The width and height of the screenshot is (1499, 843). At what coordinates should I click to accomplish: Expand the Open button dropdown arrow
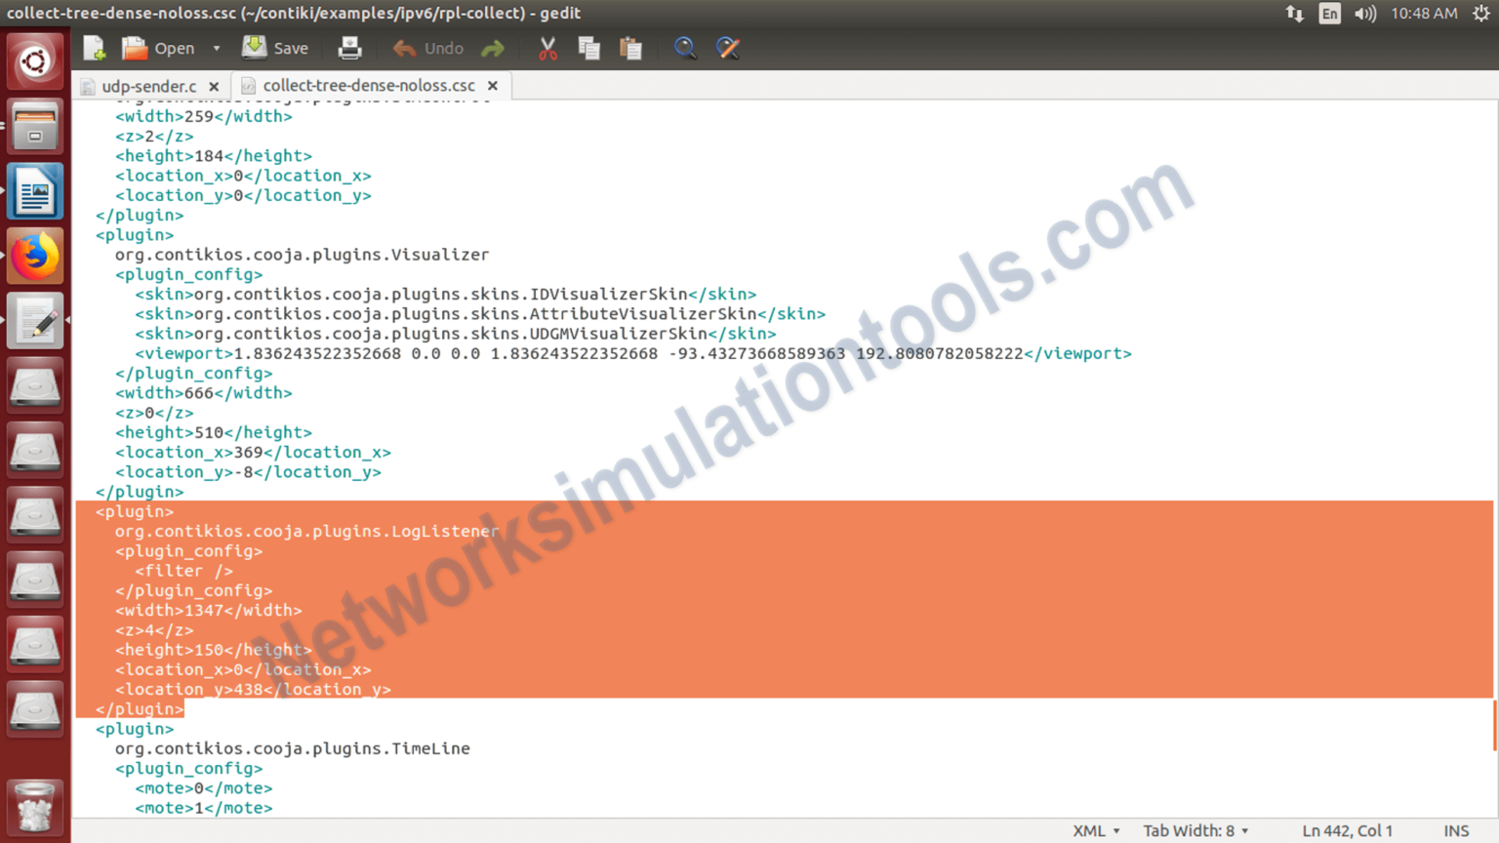(x=216, y=48)
